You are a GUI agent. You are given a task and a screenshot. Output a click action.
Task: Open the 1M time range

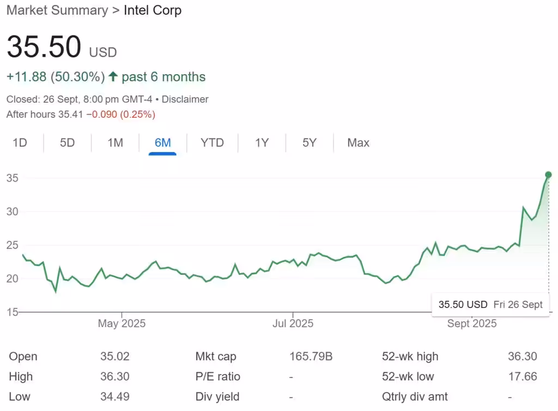[x=115, y=142]
